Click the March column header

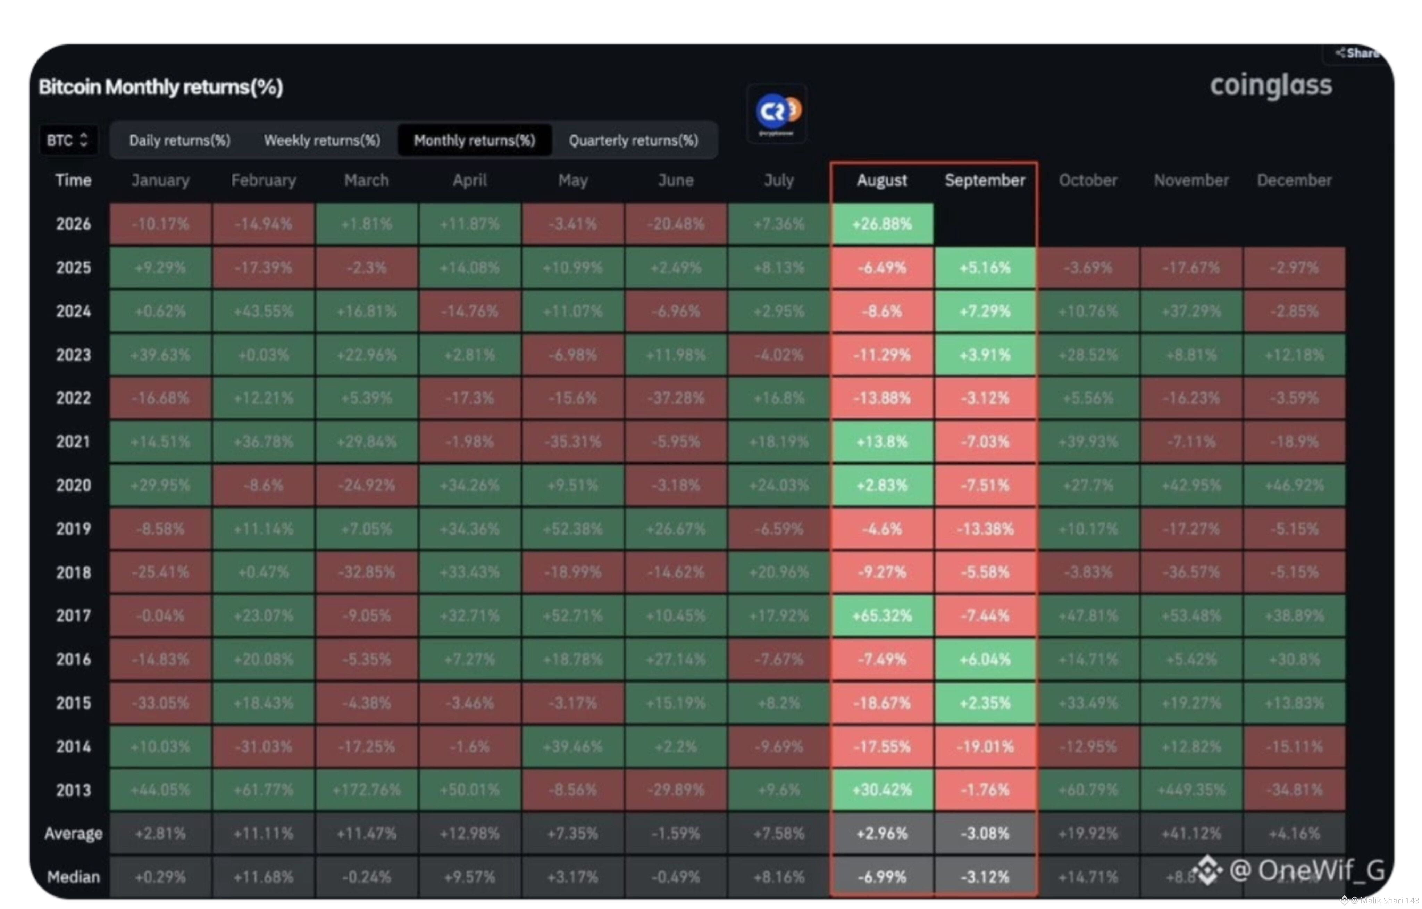point(367,180)
